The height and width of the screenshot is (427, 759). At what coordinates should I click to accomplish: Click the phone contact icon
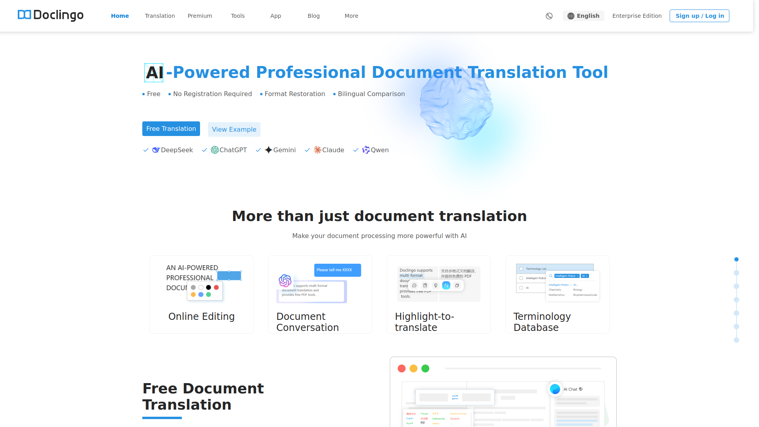click(549, 16)
